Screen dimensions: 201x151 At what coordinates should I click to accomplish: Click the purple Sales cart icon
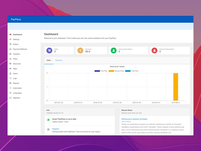[x=49, y=51]
